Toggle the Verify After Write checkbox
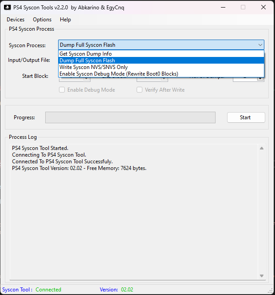 (140, 90)
